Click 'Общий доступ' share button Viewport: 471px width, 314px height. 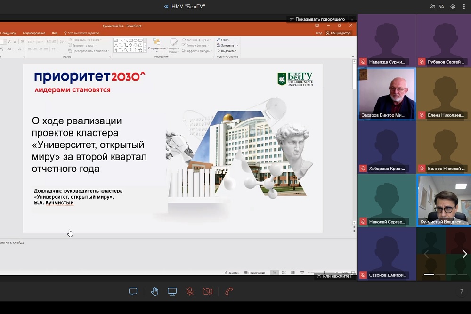pos(338,33)
